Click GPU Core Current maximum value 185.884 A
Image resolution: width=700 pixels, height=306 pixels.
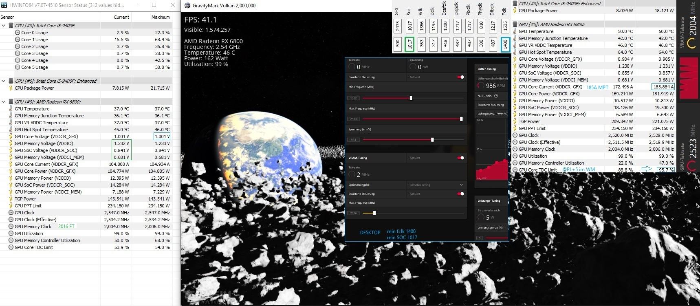point(663,87)
